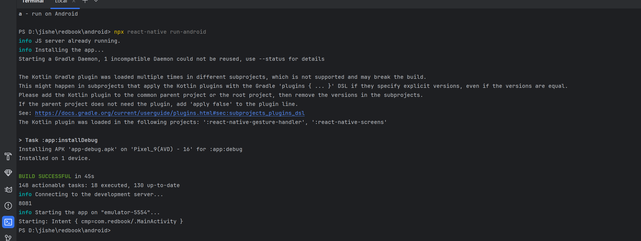The image size is (641, 241).
Task: Click the npx react-native run-android command
Action: pos(160,32)
